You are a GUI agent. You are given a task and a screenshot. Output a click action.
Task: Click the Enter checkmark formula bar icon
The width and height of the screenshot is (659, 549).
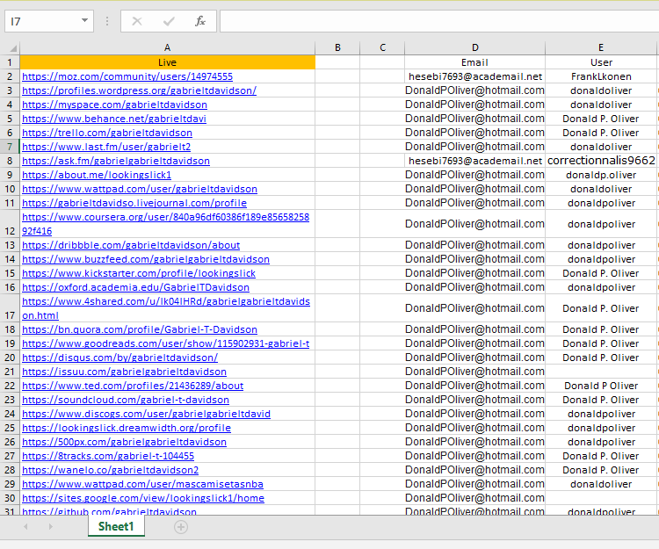(169, 21)
